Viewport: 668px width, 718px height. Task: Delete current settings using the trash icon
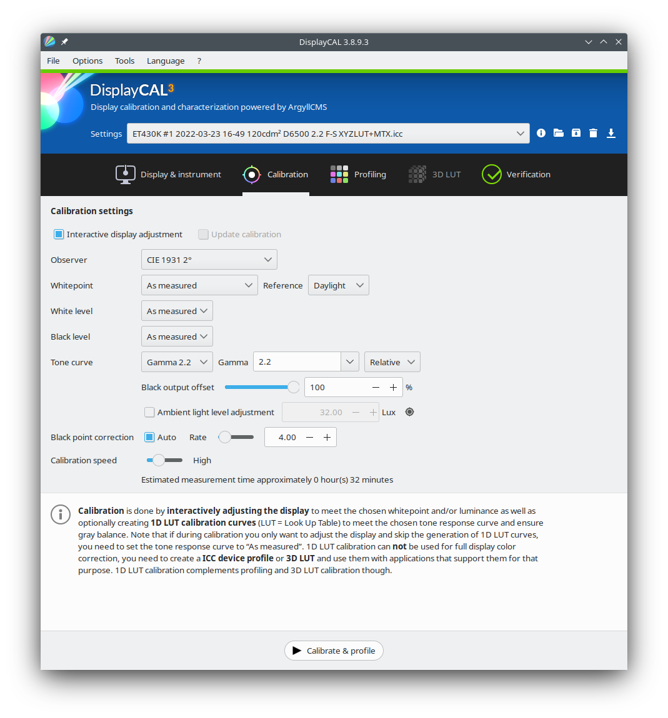pyautogui.click(x=593, y=133)
